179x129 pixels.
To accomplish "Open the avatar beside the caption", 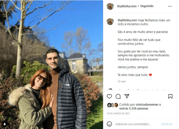I will point(110,21).
